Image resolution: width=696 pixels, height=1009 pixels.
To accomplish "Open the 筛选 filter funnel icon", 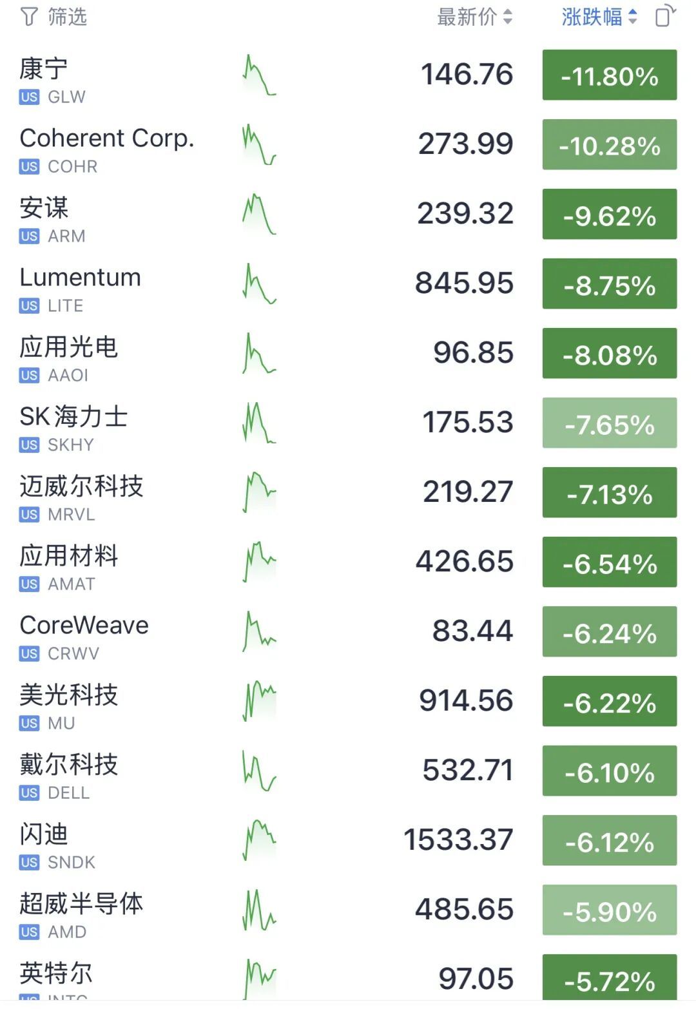I will [29, 17].
